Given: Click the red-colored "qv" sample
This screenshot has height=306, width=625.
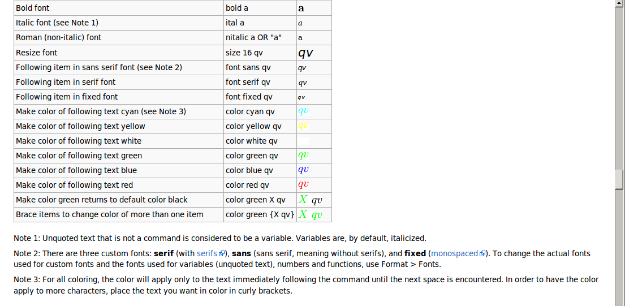Looking at the screenshot, I should tap(303, 184).
